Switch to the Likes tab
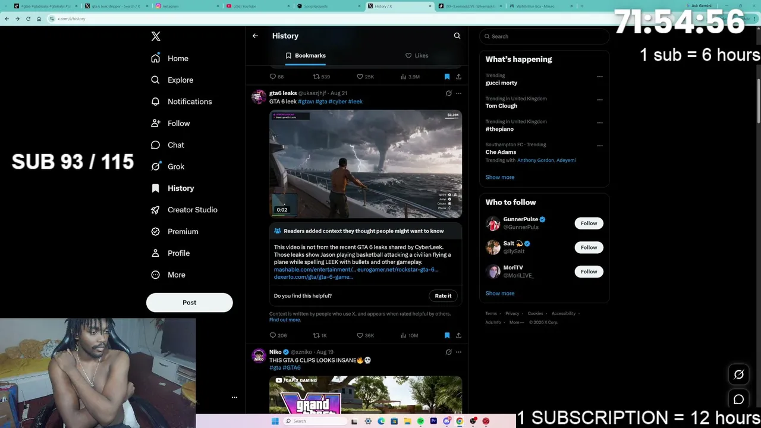Viewport: 761px width, 428px height. (417, 55)
